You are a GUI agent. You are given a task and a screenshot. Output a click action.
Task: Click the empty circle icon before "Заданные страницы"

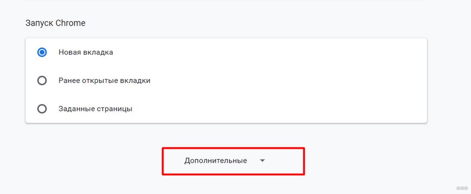pos(42,109)
